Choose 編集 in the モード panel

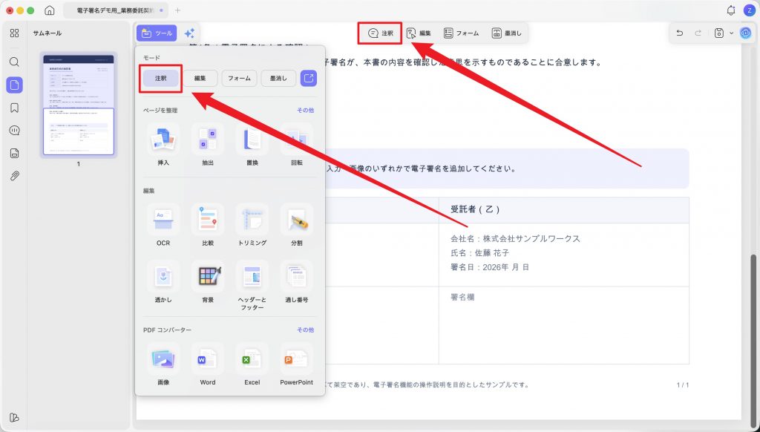click(x=200, y=78)
